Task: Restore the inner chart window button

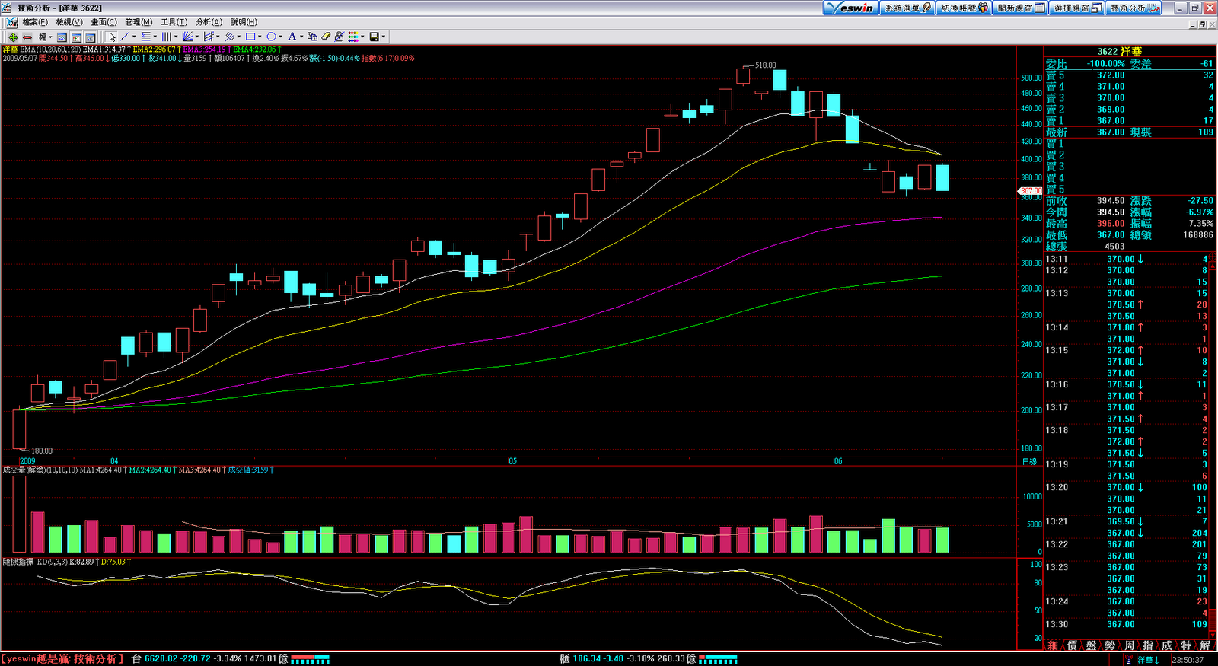Action: (x=1202, y=24)
